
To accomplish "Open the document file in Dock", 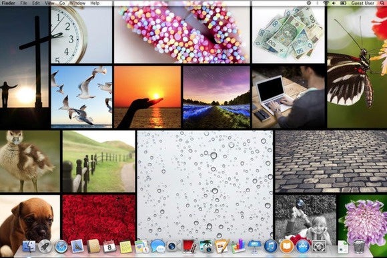I will click(x=343, y=247).
